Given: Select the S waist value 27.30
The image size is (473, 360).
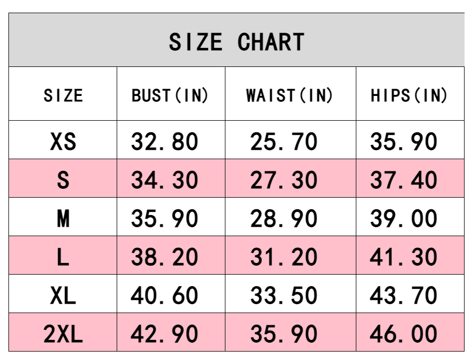Looking at the screenshot, I should [x=284, y=180].
